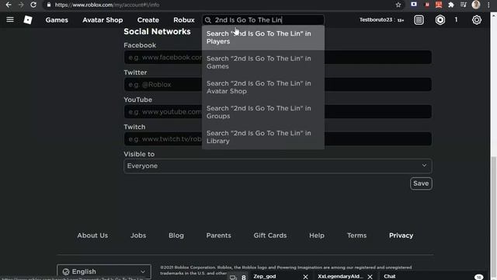Open the notifications feed icon
Image resolution: width=497 pixels, height=280 pixels.
pyautogui.click(x=419, y=19)
